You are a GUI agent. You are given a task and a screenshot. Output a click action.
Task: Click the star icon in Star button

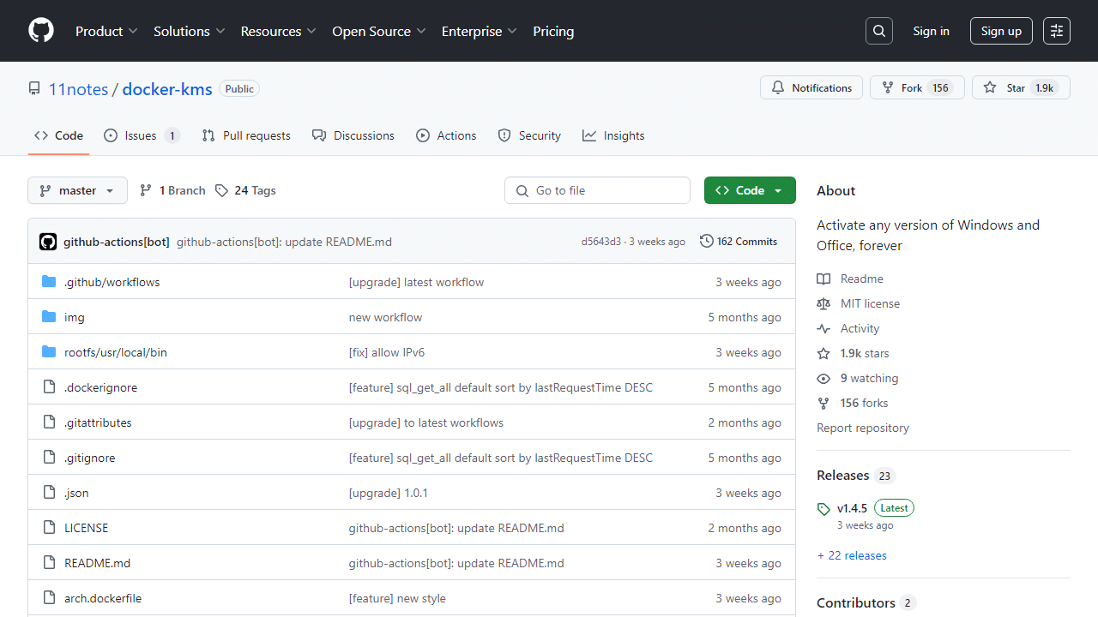pyautogui.click(x=990, y=87)
